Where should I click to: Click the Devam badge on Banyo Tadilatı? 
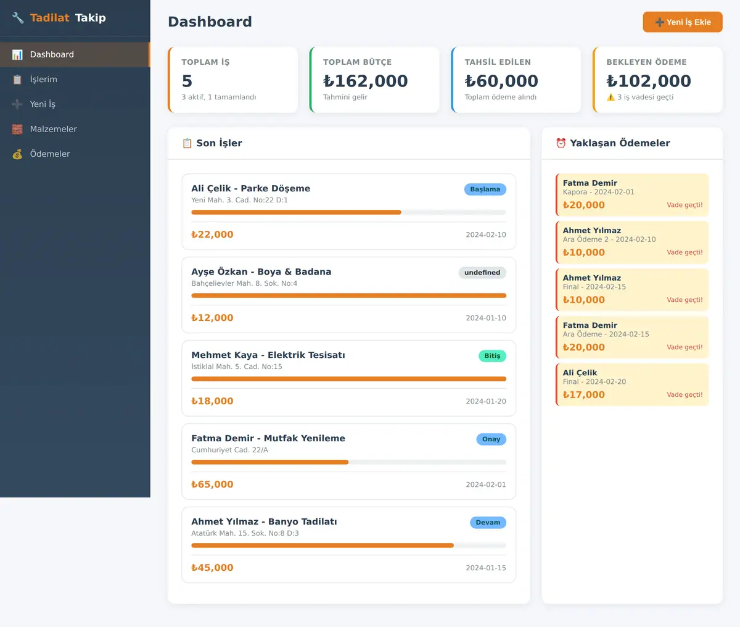(x=488, y=523)
